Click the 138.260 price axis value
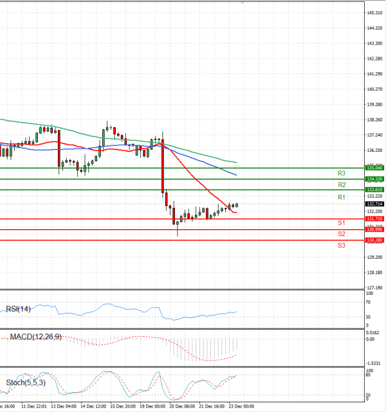This screenshot has height=412, width=386. point(374,120)
